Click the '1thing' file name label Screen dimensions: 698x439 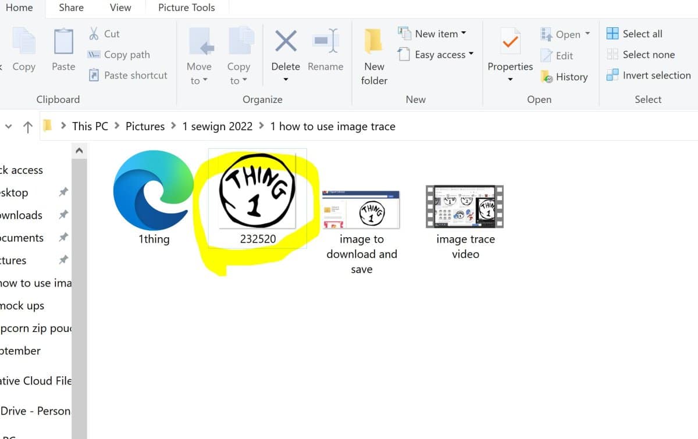(x=154, y=239)
